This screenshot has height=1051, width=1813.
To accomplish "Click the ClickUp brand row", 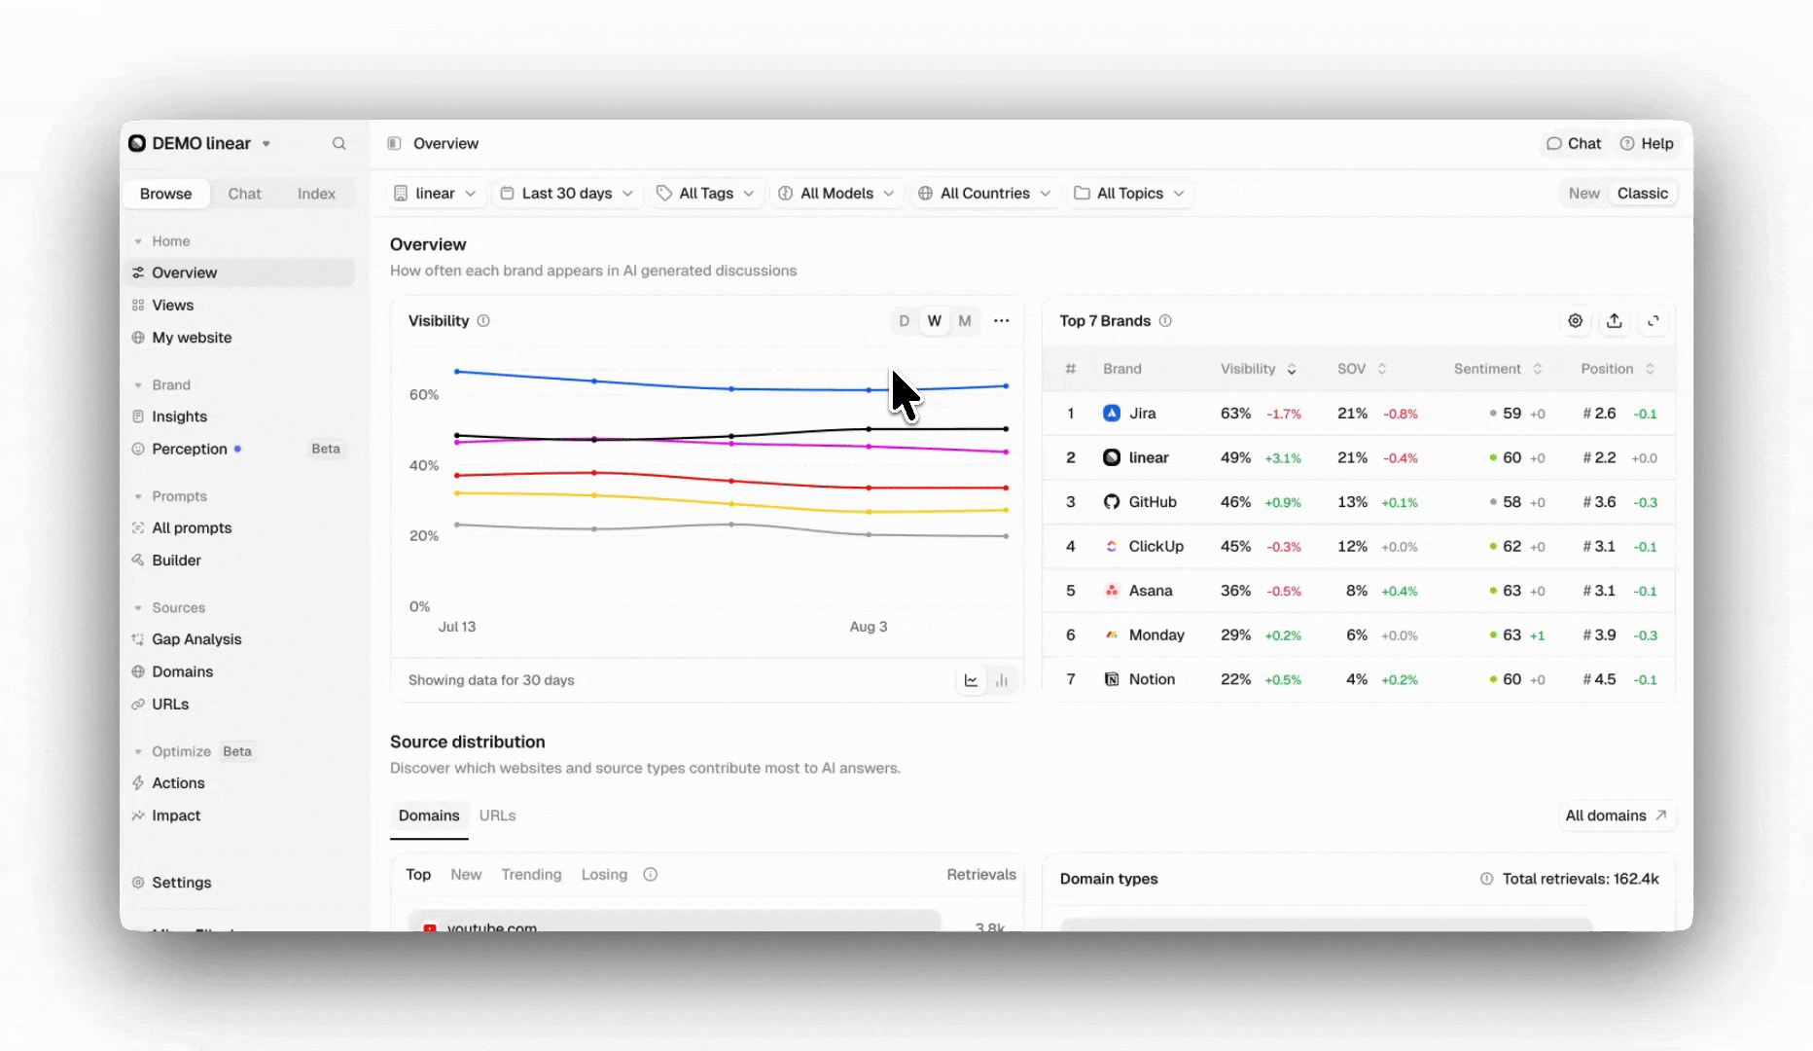I will pyautogui.click(x=1358, y=546).
